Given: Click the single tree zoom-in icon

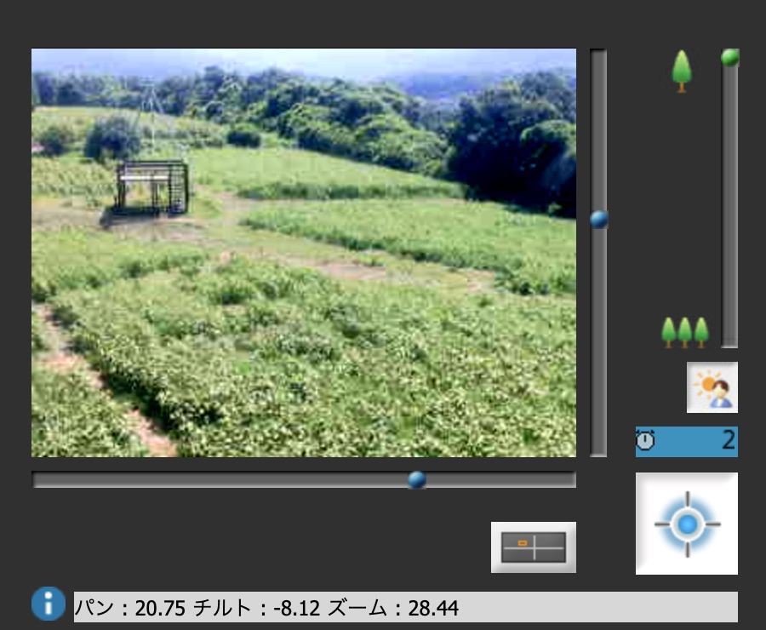Looking at the screenshot, I should pyautogui.click(x=682, y=72).
